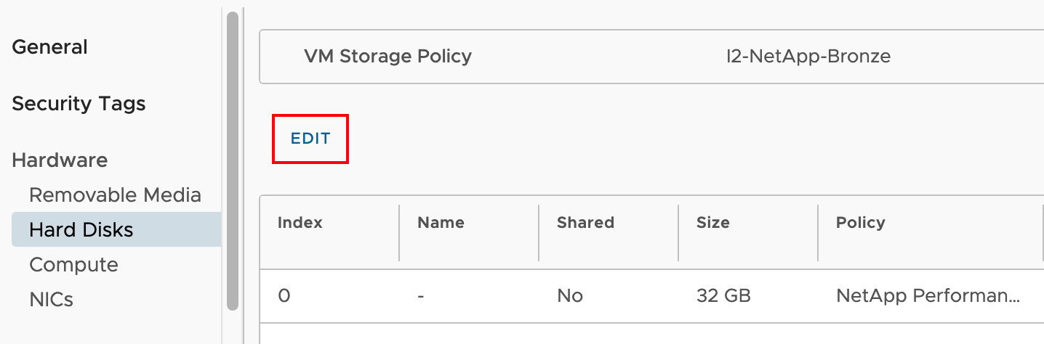Open Removable Media under Hardware

[115, 195]
